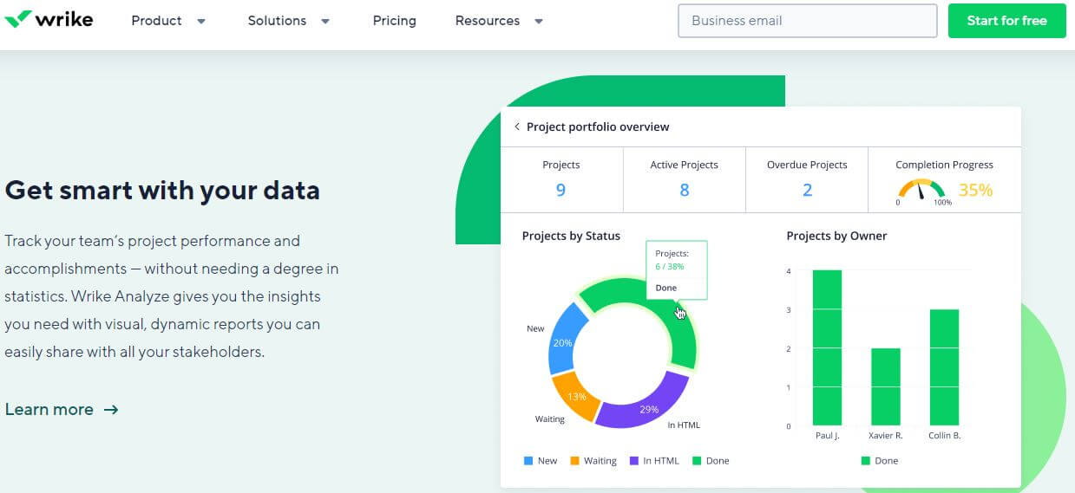Click the Wrike logo
The height and width of the screenshot is (493, 1075).
point(49,20)
